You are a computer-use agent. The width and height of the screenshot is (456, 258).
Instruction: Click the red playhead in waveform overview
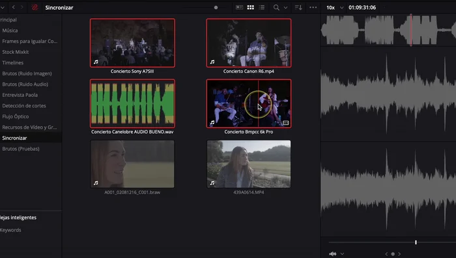click(411, 30)
